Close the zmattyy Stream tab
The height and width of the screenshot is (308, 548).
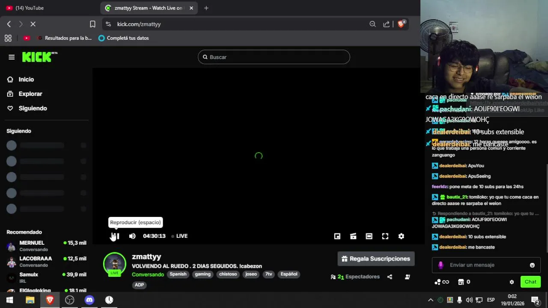[x=191, y=8]
